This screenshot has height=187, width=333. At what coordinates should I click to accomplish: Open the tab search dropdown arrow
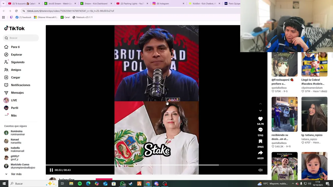point(3,4)
